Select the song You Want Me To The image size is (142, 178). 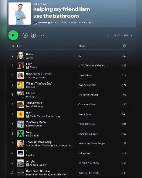point(36,122)
